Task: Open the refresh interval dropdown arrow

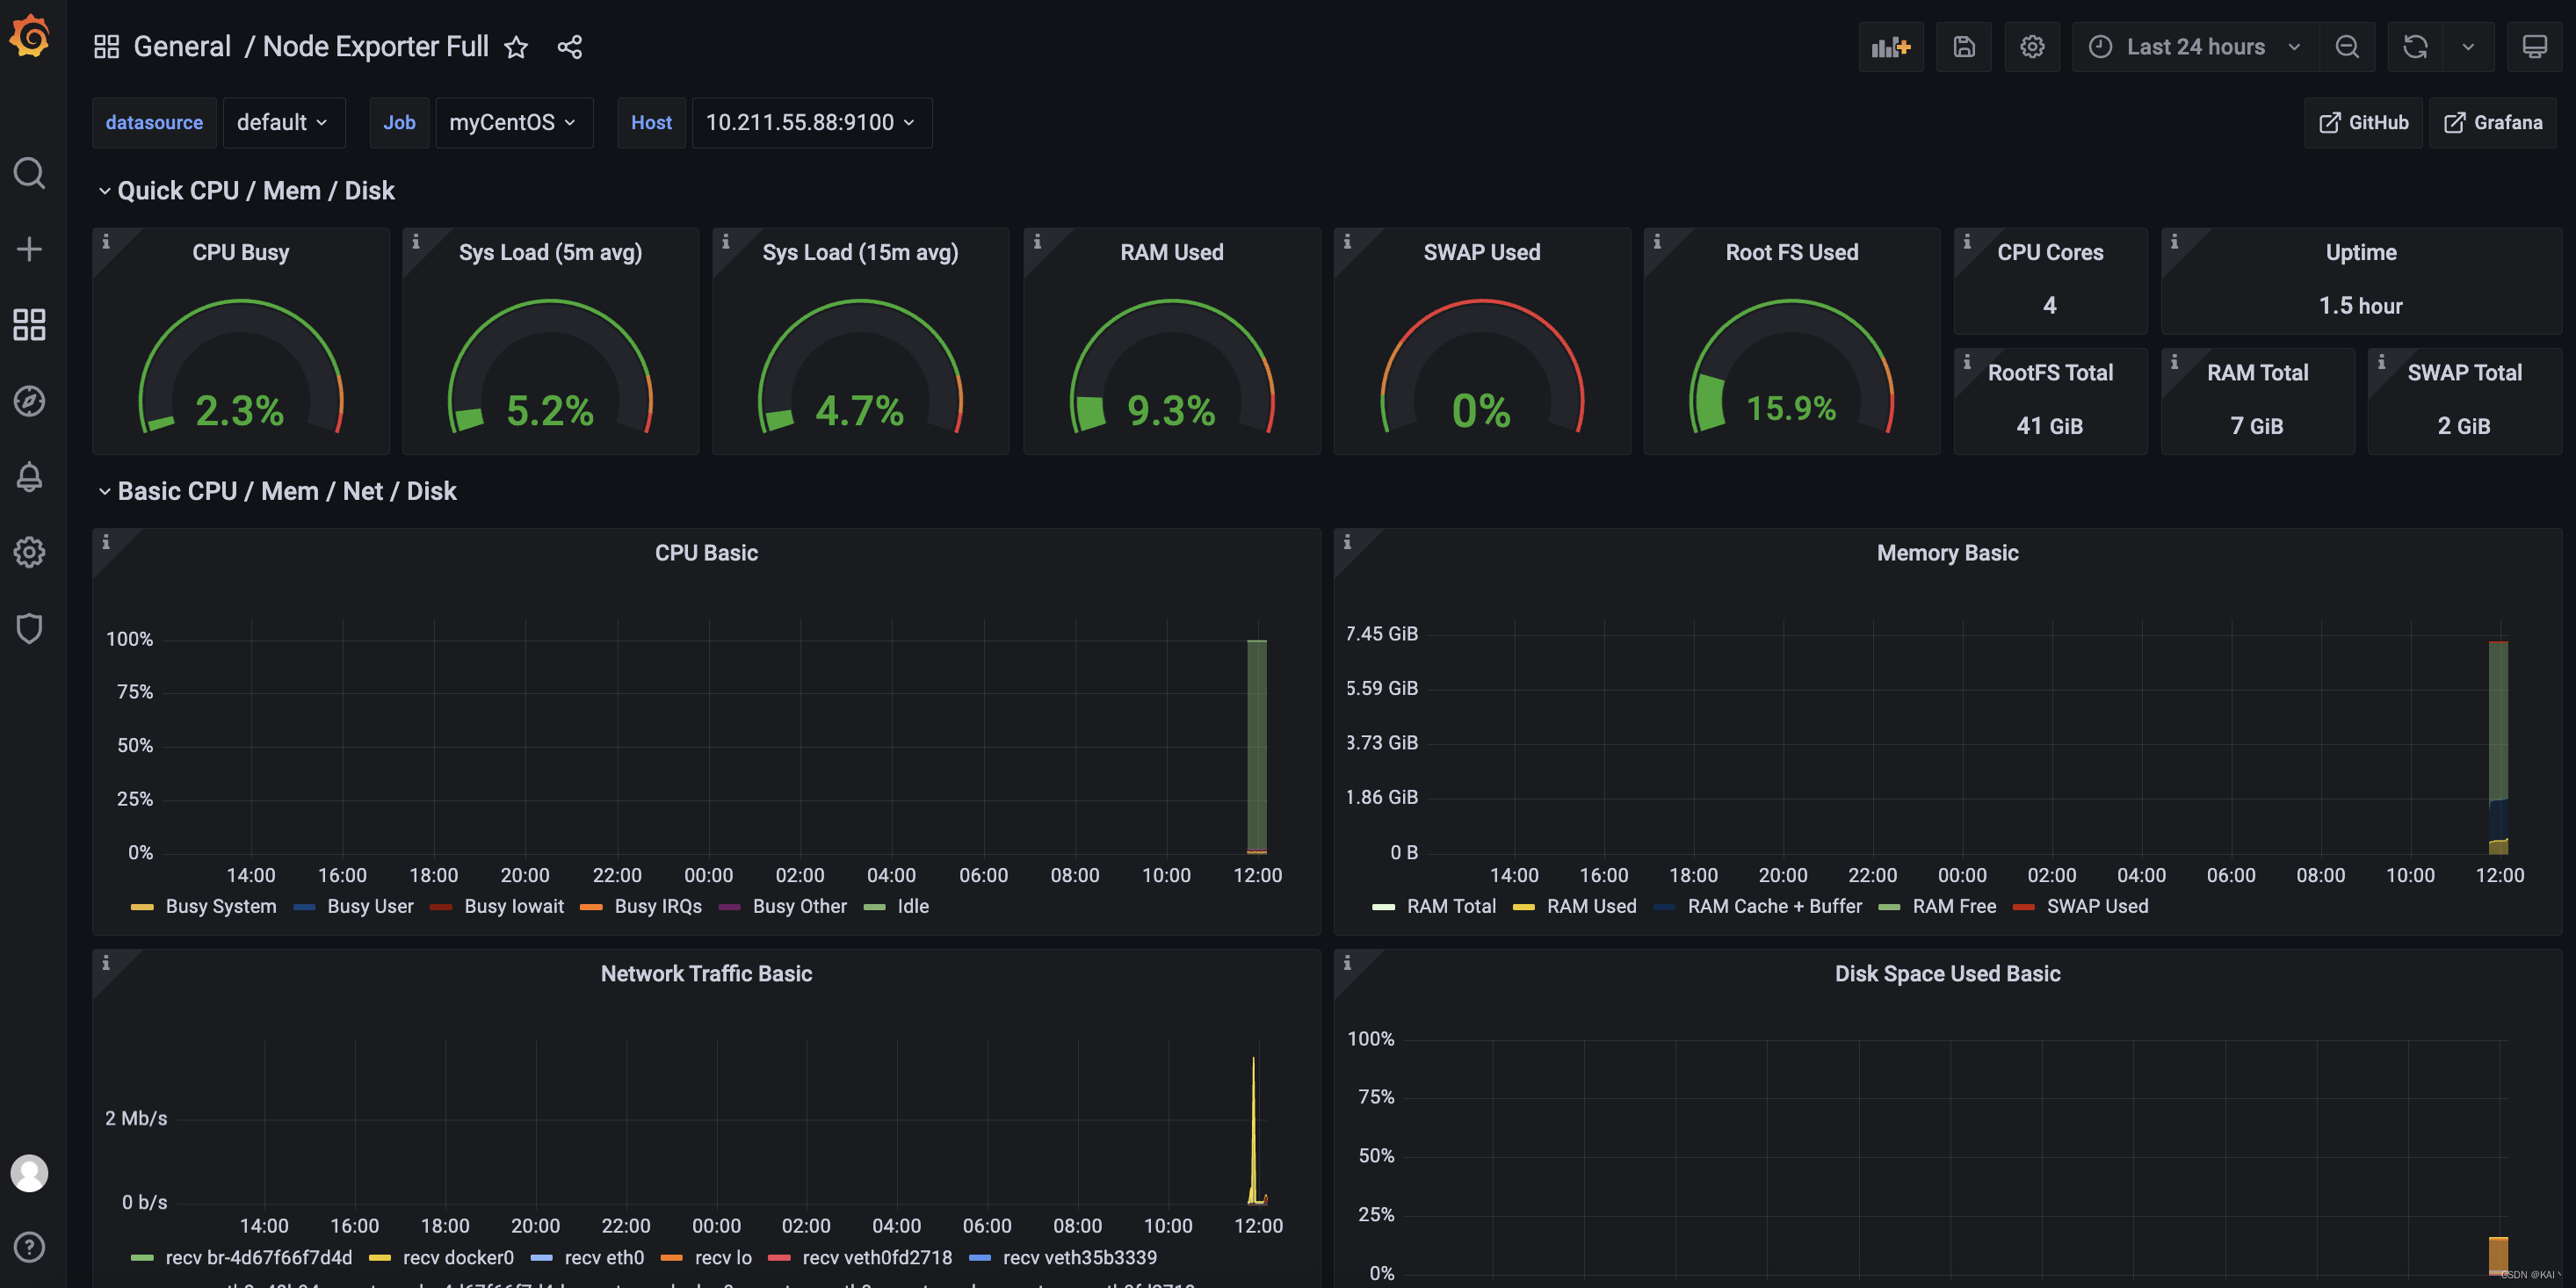Action: 2468,47
